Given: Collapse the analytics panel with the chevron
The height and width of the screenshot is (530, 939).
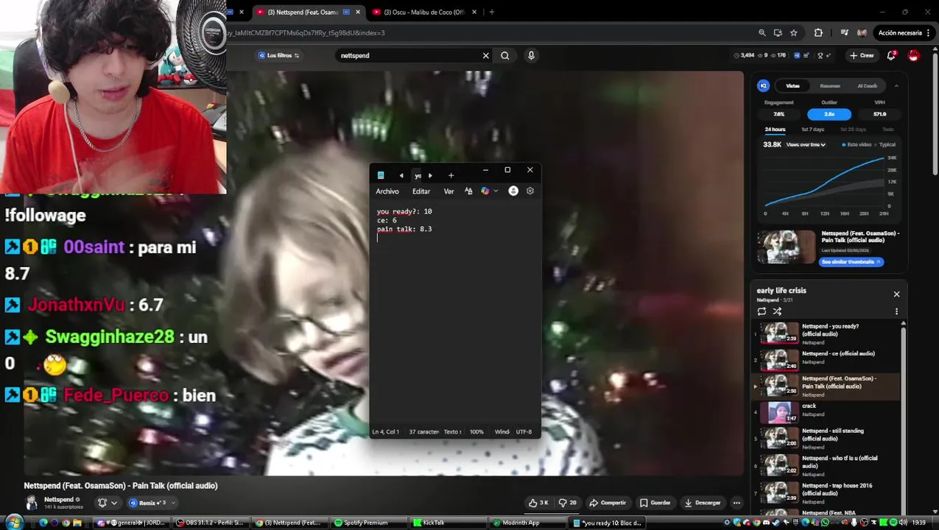Looking at the screenshot, I should tap(896, 85).
